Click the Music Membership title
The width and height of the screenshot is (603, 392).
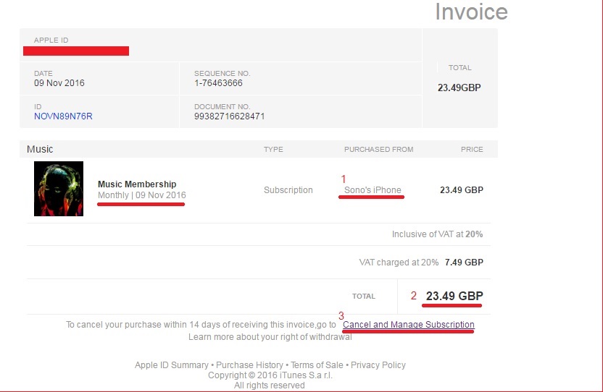137,184
